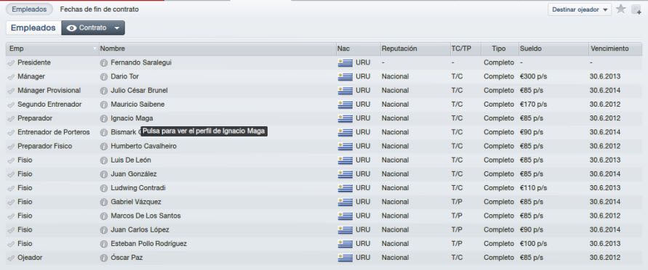Click the favorite star icon at top right

620,9
